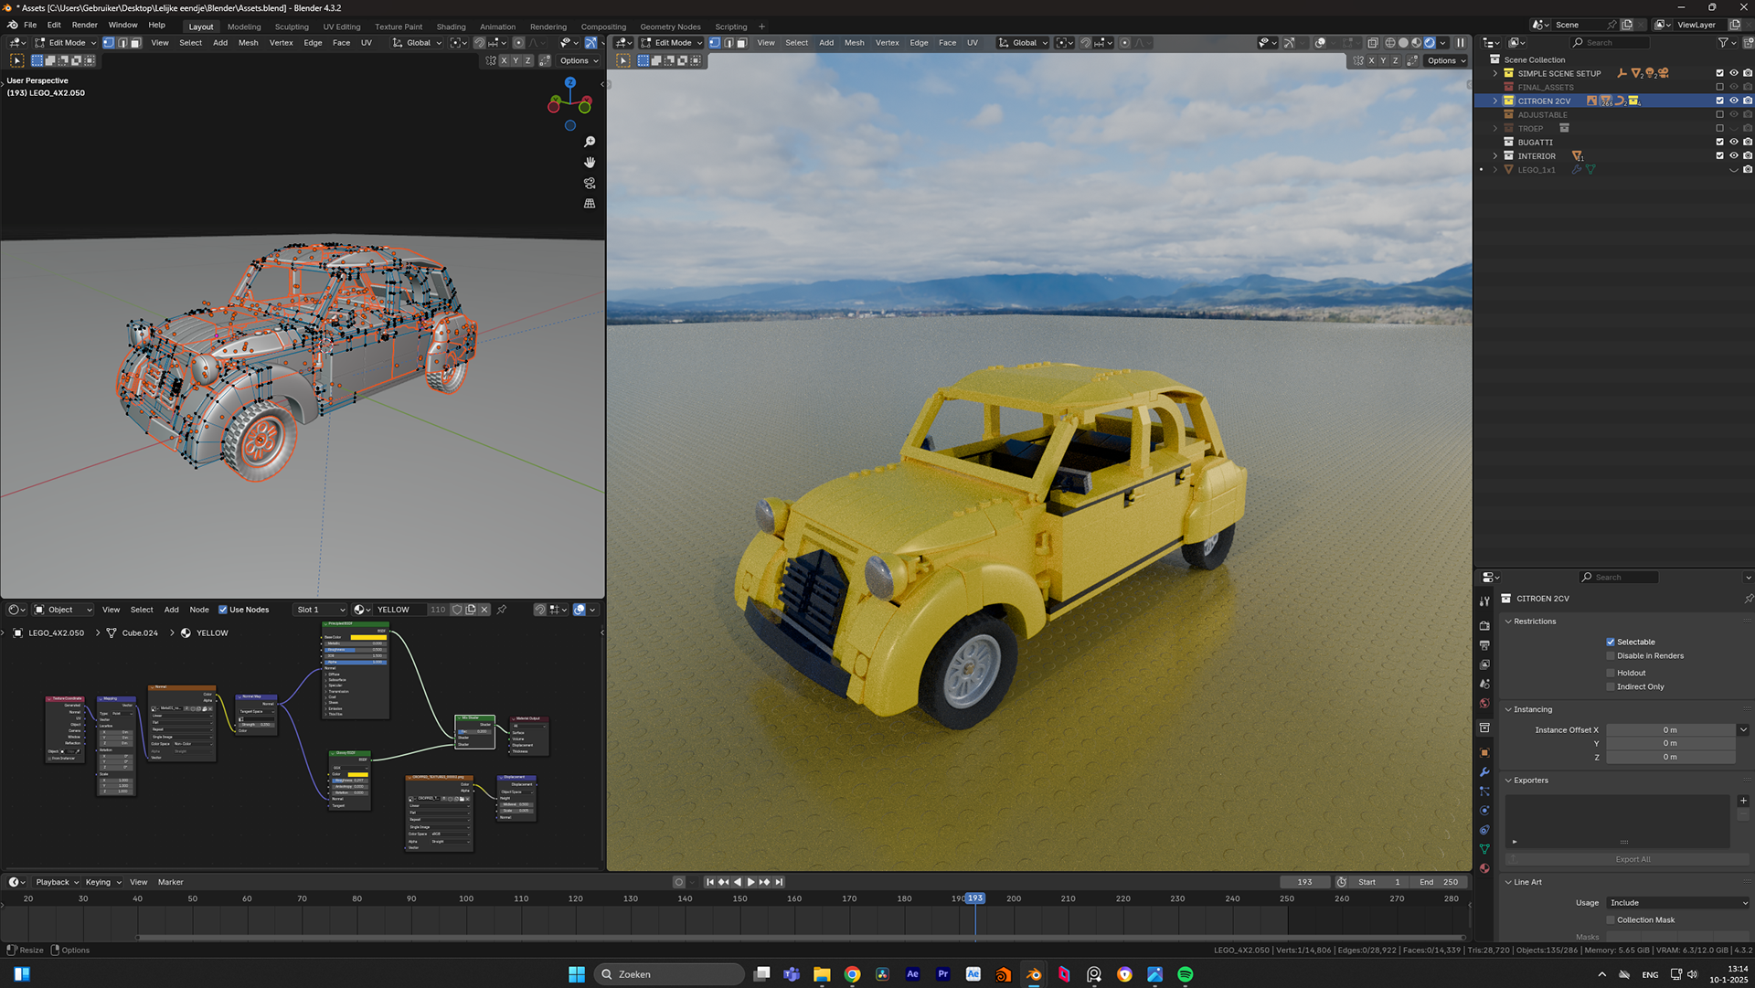Screen dimensions: 1755x988
Task: Open the Edit Mode dropdown in the left viewport
Action: coord(66,43)
